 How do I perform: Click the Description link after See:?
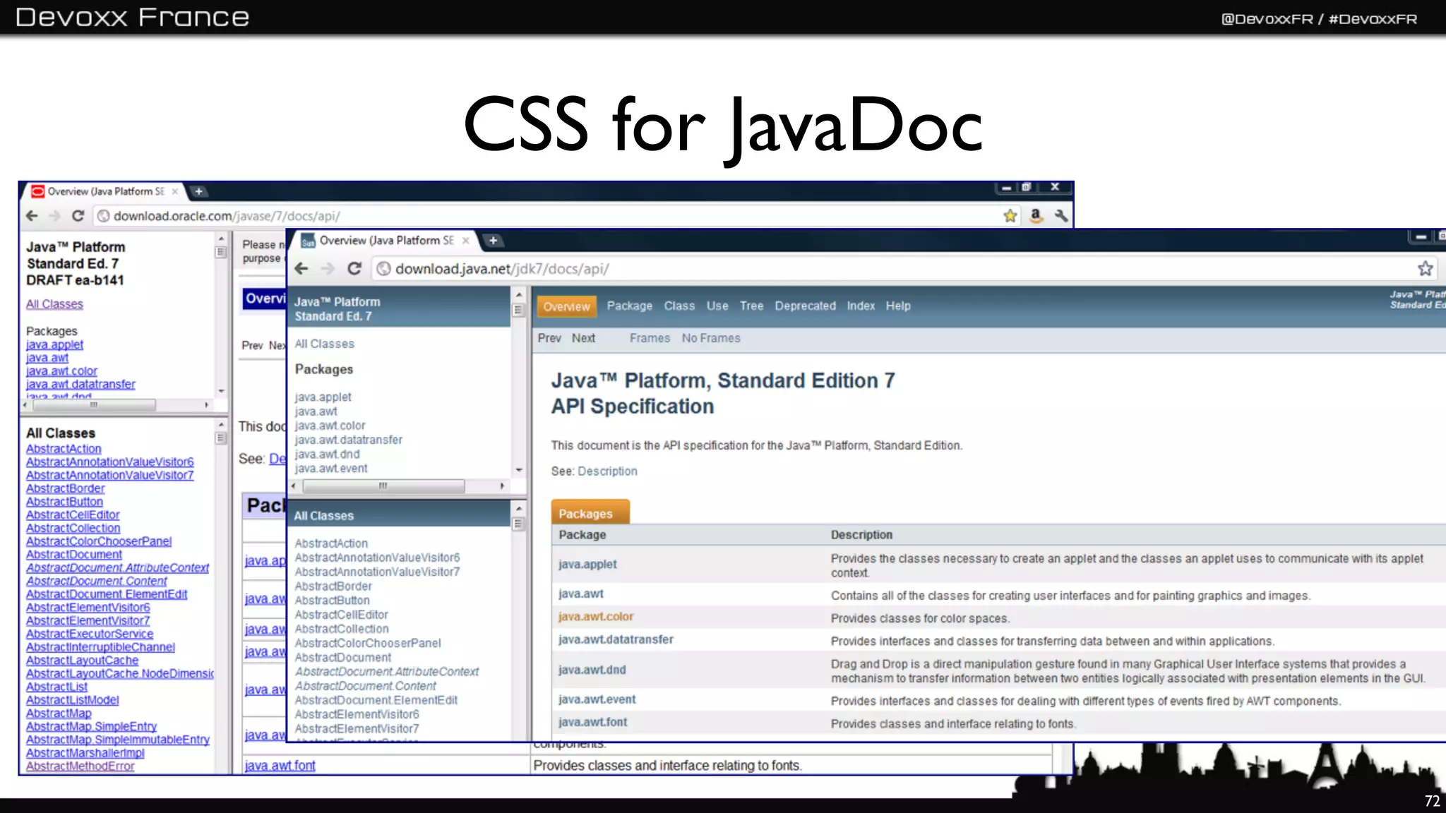(x=607, y=471)
